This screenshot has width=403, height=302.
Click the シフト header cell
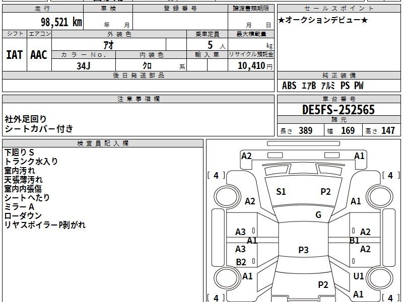click(x=15, y=34)
